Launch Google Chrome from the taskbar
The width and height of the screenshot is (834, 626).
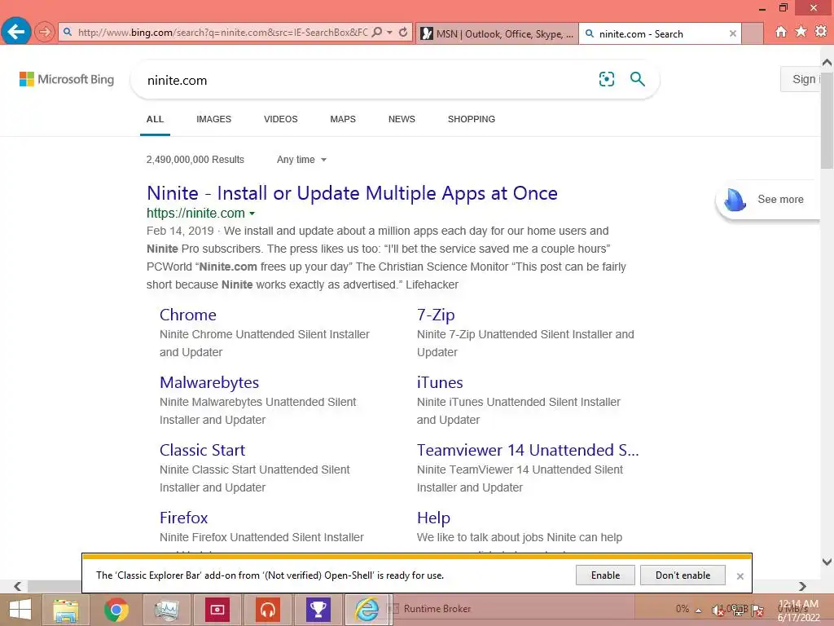pos(116,610)
